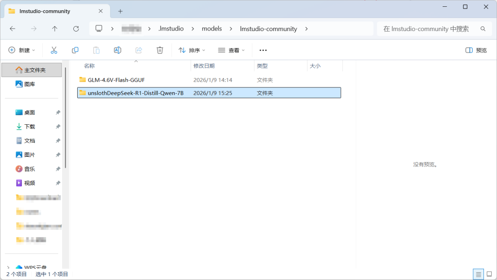
Task: Switch to large thumbnails view in status bar
Action: (x=490, y=274)
